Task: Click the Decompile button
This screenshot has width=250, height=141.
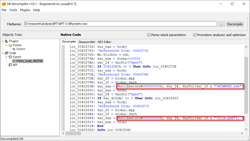Action: 235,24
